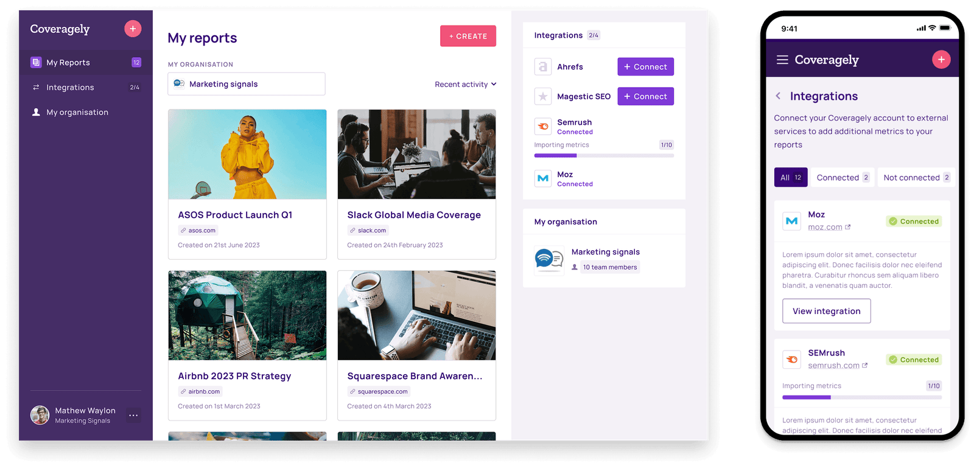Click the 1/10 counter on mobile SEMrush card
This screenshot has height=468, width=974.
pos(934,386)
